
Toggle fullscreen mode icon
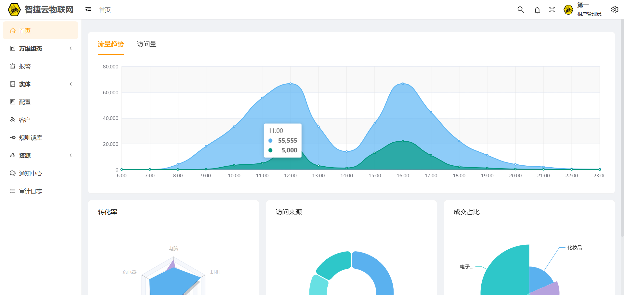pos(552,10)
